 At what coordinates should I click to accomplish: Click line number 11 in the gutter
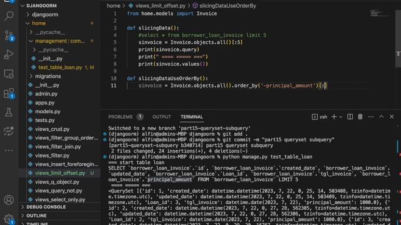tap(113, 86)
